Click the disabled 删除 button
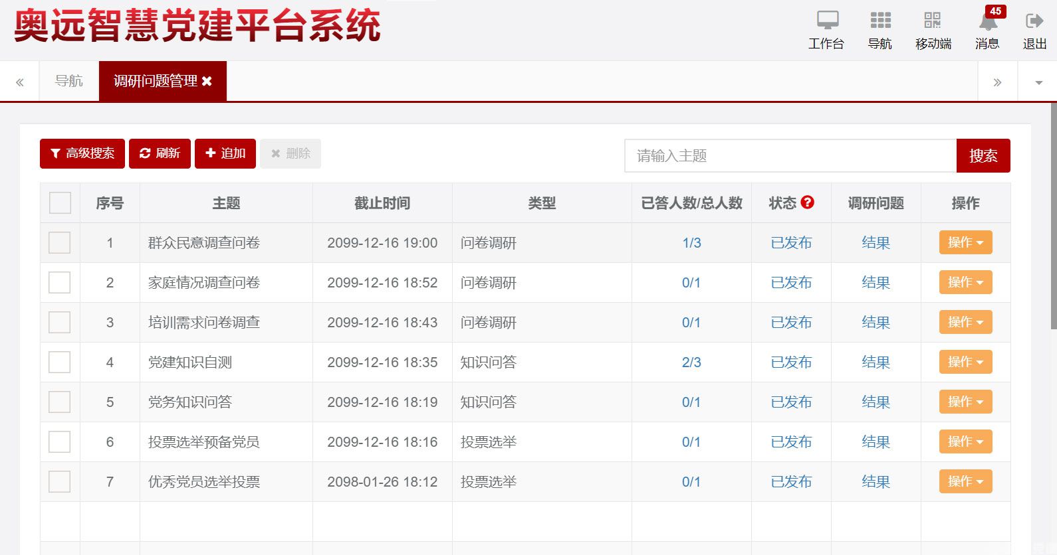Image resolution: width=1057 pixels, height=555 pixels. coord(291,153)
